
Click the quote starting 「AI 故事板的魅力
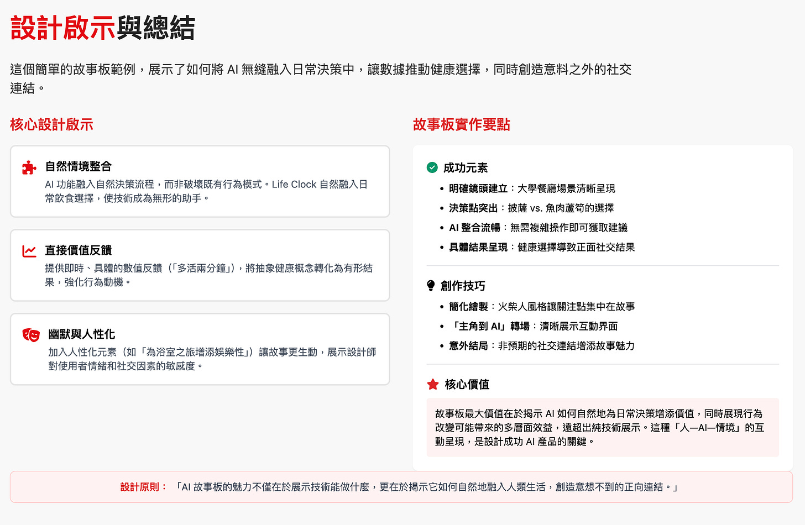[427, 487]
